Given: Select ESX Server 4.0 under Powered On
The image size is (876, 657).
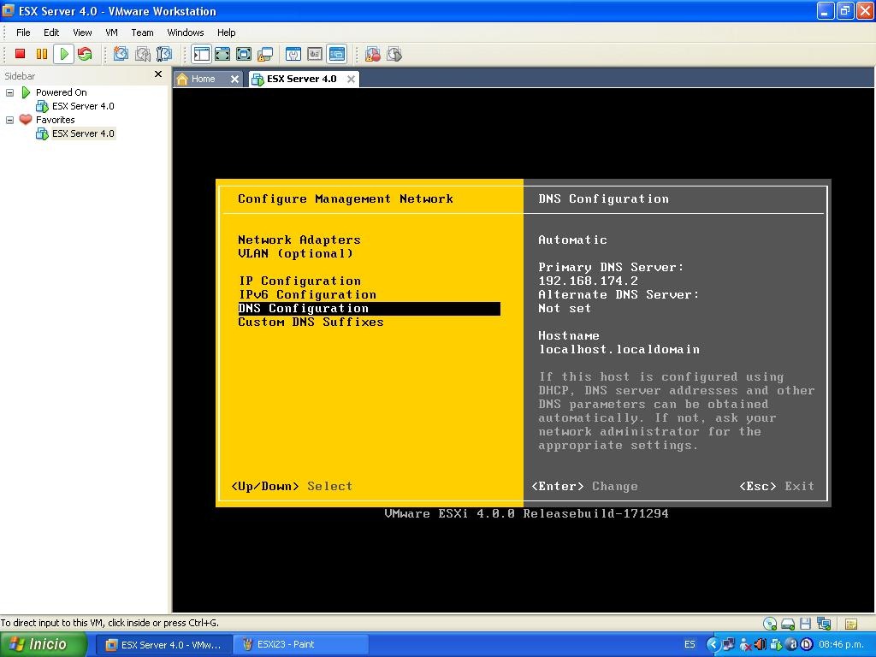Looking at the screenshot, I should (x=83, y=106).
